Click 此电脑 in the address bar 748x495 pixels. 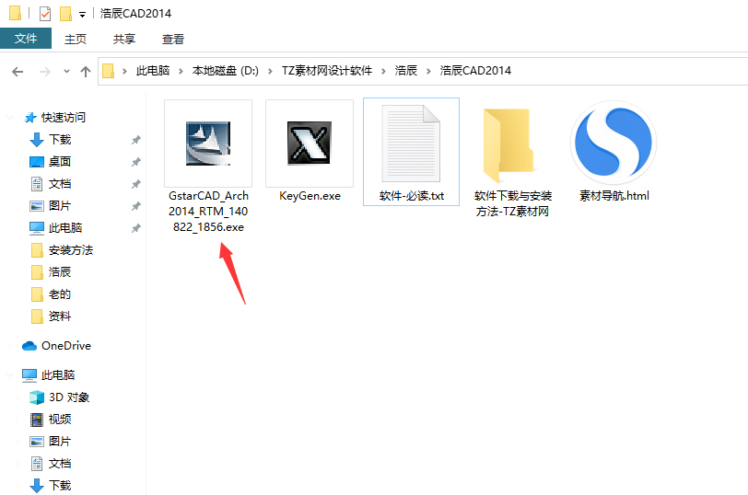[153, 71]
